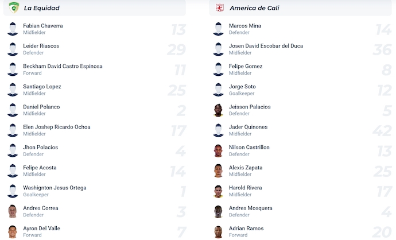Click Washington Jesus Ortega's avatar icon
Viewport: 396px width, 240px height.
click(13, 191)
